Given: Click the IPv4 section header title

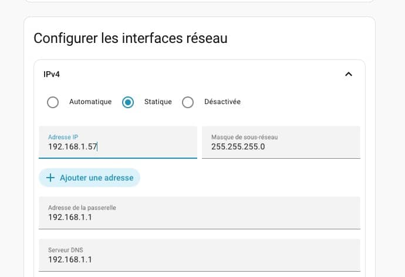Looking at the screenshot, I should [52, 74].
